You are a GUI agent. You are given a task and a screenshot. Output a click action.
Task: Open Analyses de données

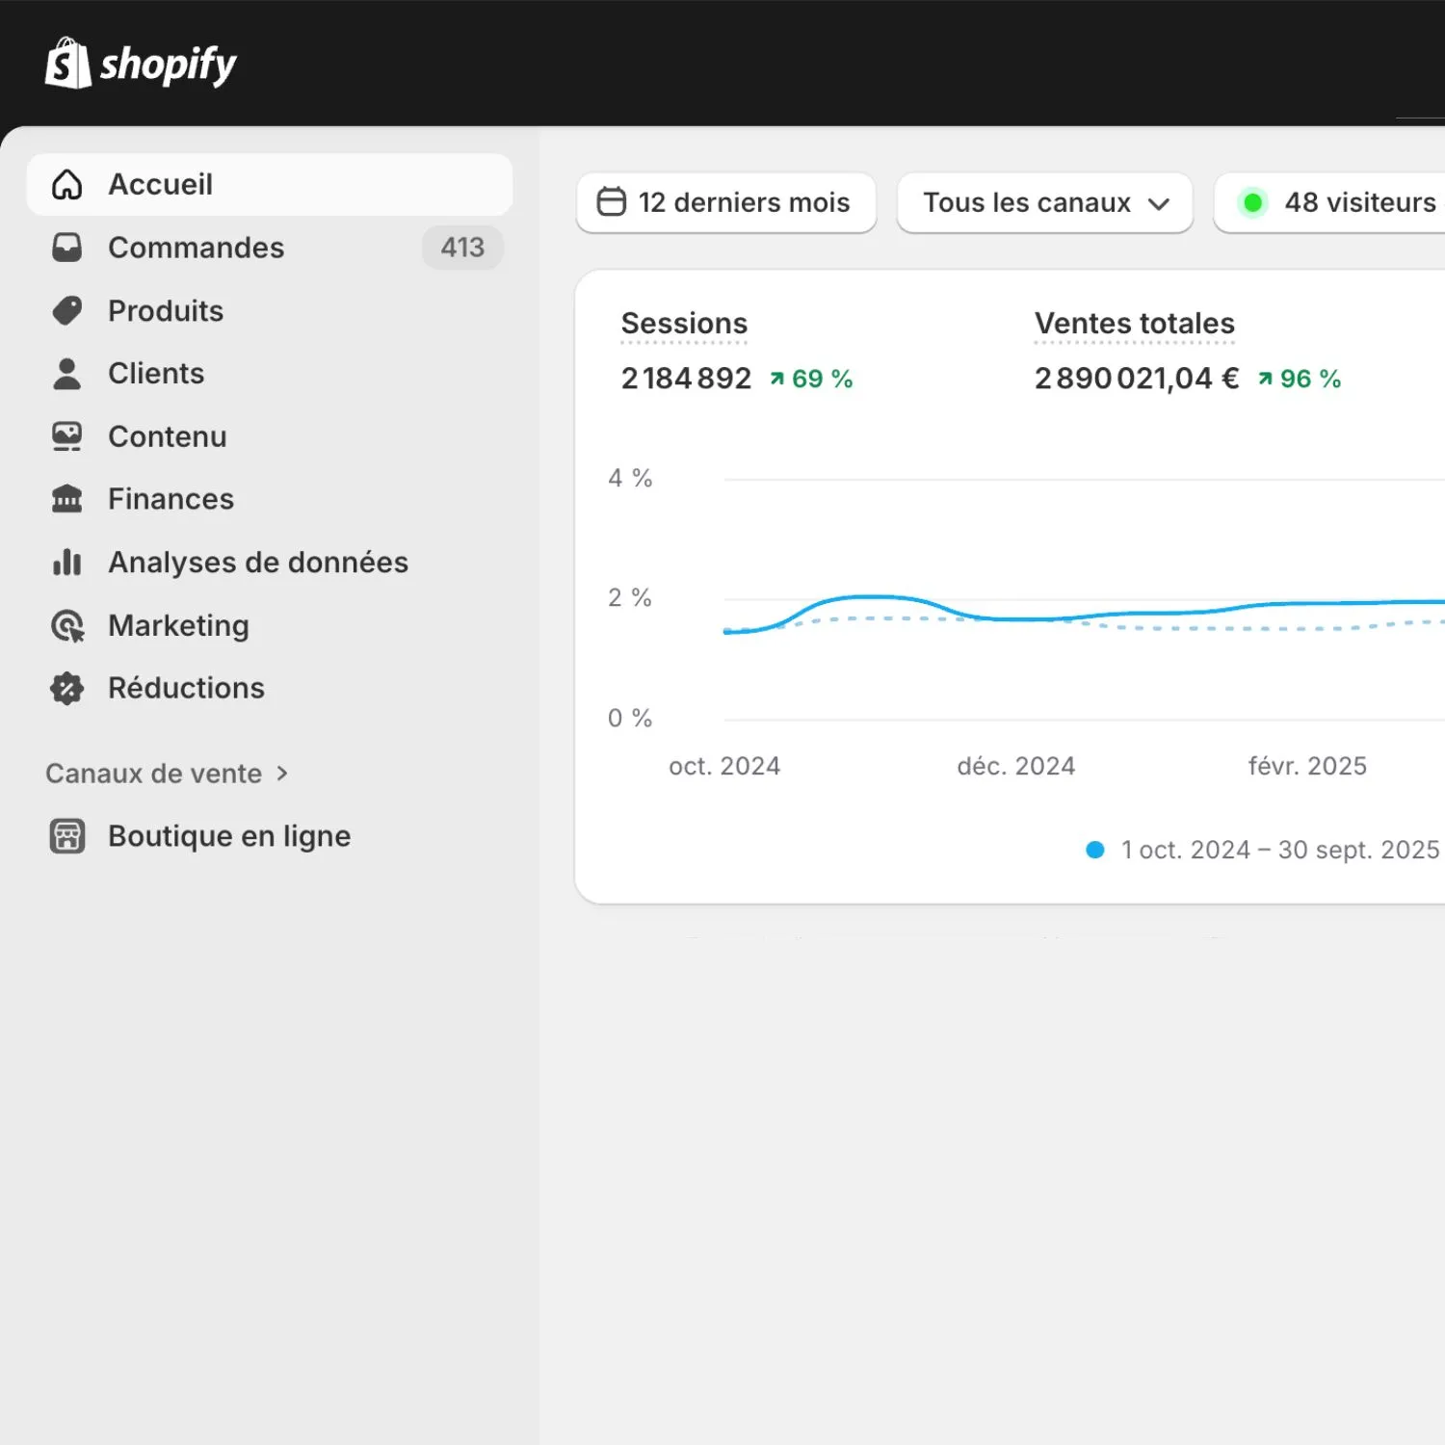[x=270, y=563]
